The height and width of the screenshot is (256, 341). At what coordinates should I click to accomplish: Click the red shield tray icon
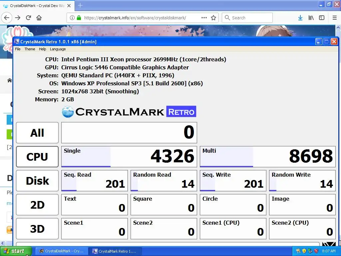pos(316,251)
